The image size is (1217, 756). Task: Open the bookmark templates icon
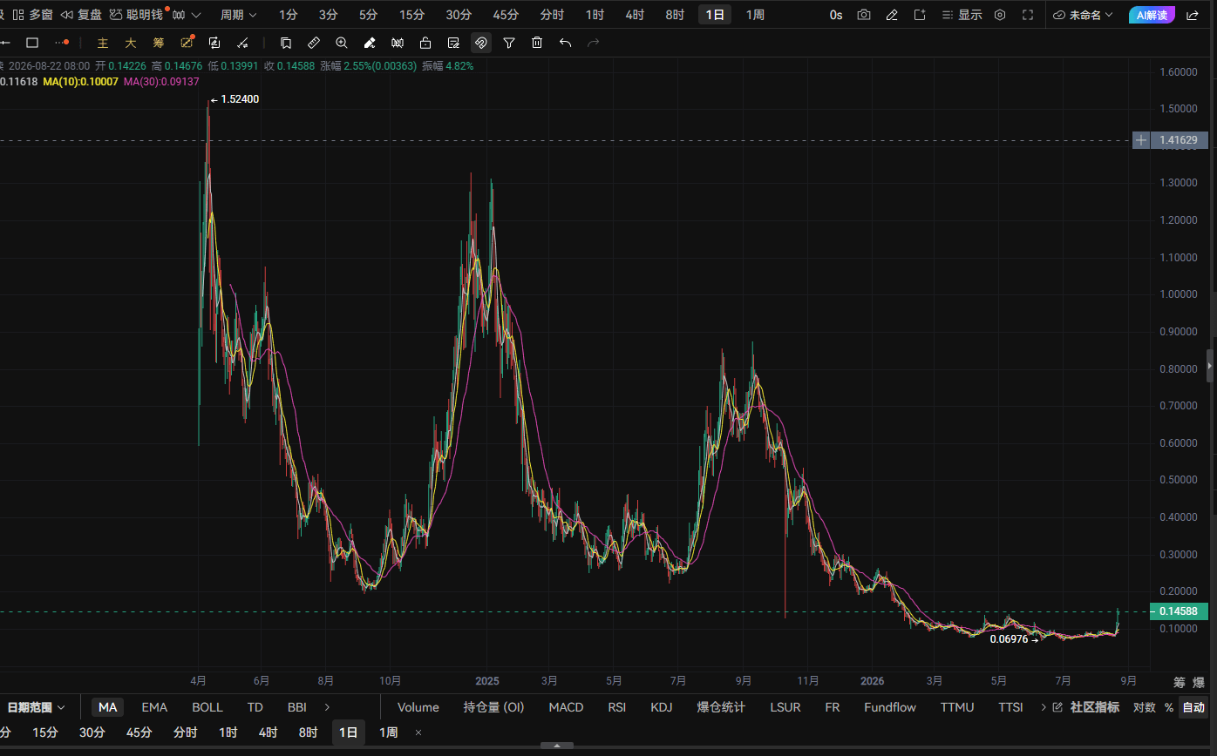[x=285, y=43]
